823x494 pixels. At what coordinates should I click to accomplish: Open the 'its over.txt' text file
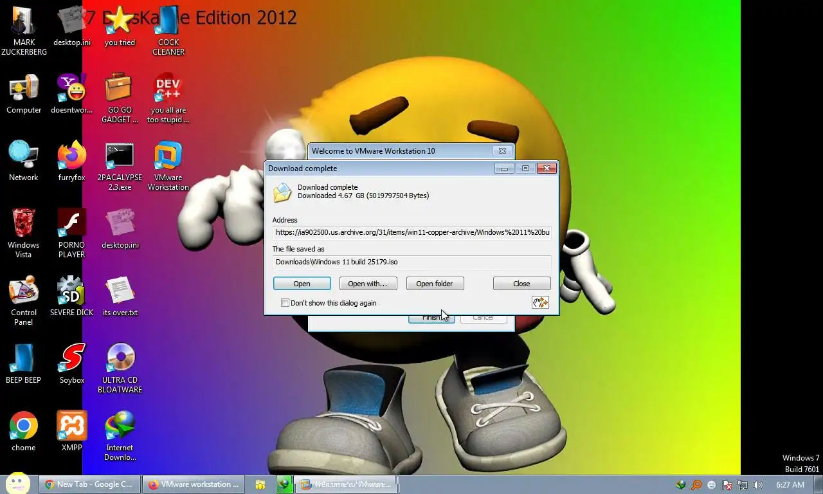(120, 297)
